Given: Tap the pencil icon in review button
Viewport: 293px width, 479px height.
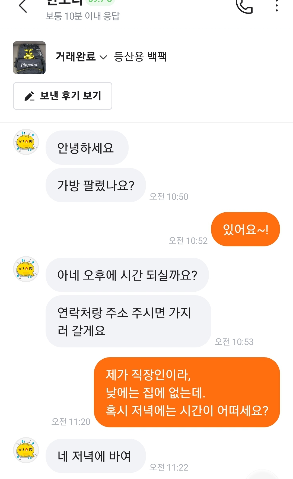Looking at the screenshot, I should click(x=29, y=96).
